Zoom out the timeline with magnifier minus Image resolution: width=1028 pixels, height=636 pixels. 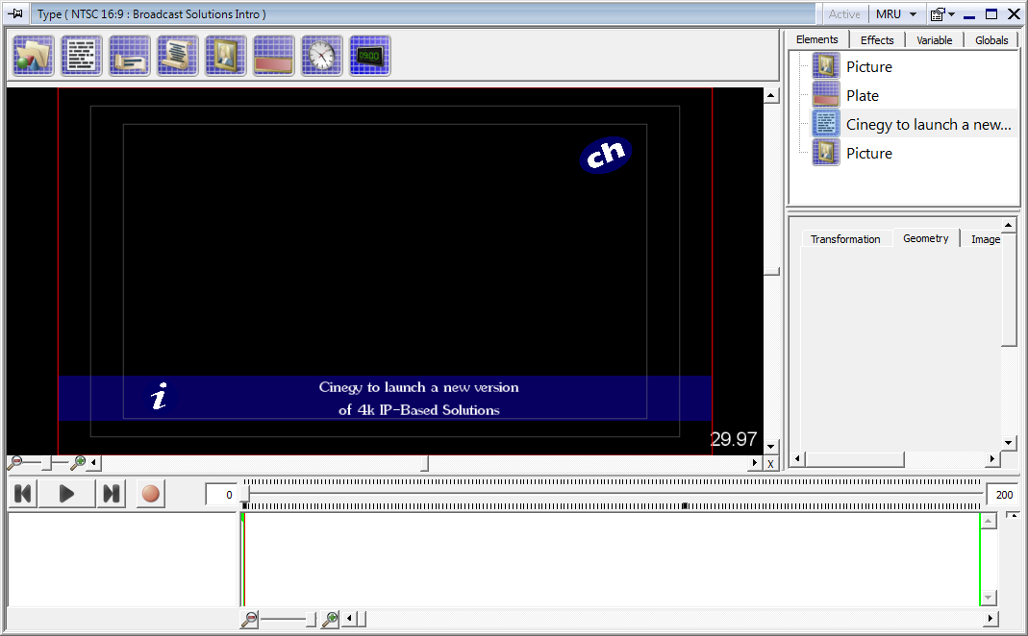249,619
